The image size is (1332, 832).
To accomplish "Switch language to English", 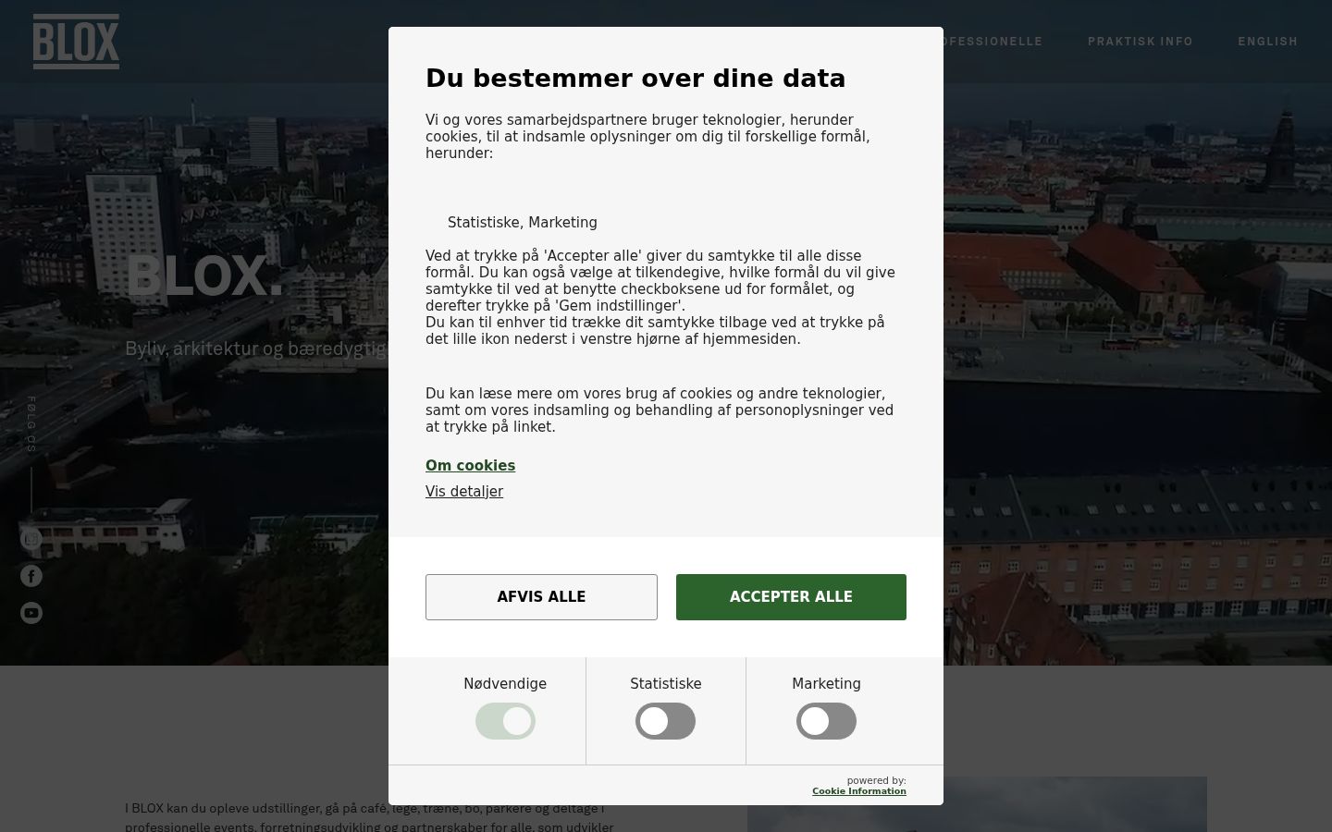I will point(1268,42).
